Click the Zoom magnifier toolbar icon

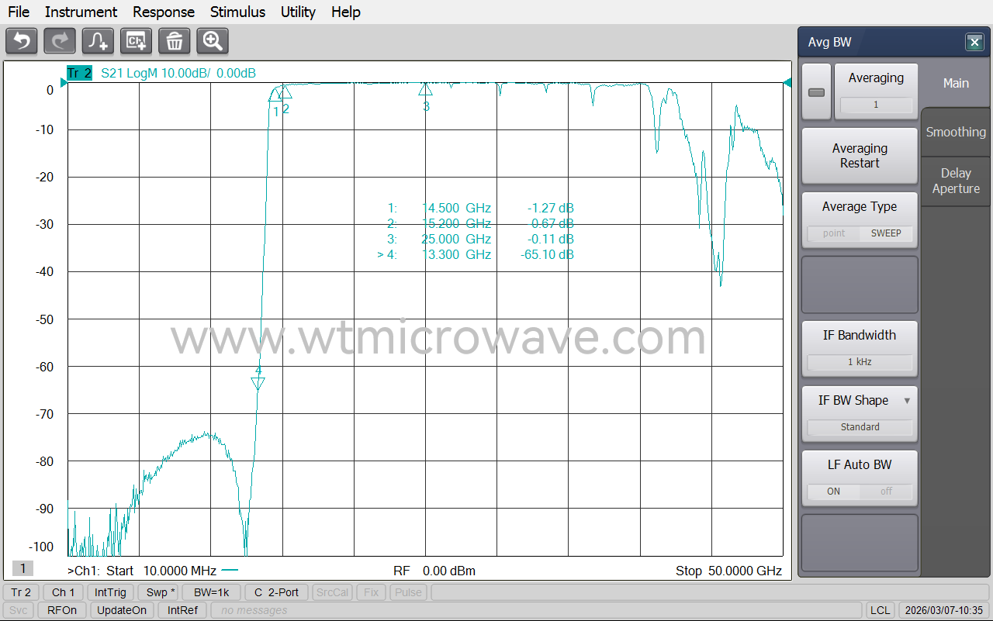pos(213,41)
